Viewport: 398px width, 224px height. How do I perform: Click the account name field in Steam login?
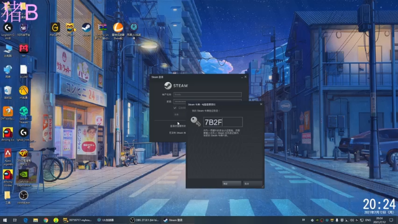(x=207, y=95)
